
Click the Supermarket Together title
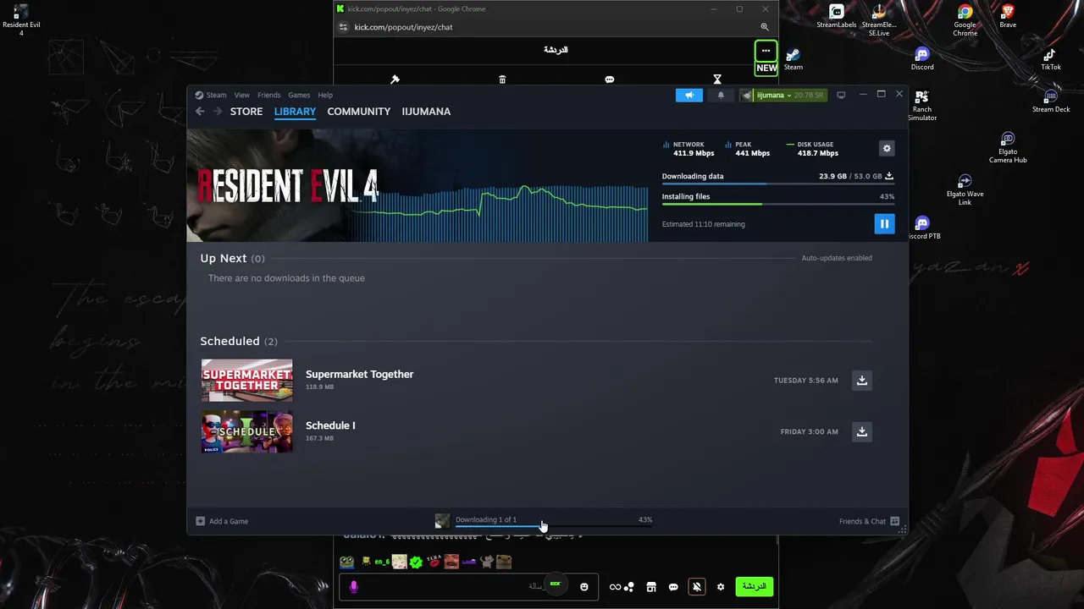coord(359,374)
